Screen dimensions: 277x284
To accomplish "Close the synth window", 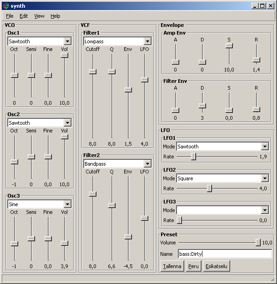I will click(x=271, y=6).
